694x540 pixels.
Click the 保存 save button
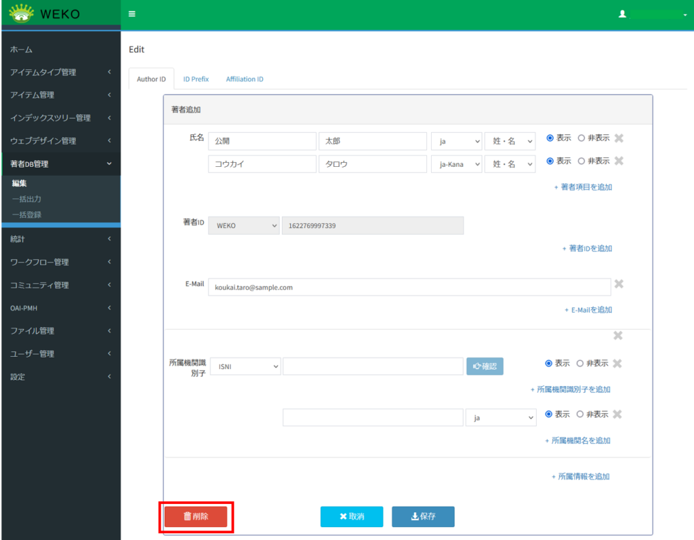point(423,517)
